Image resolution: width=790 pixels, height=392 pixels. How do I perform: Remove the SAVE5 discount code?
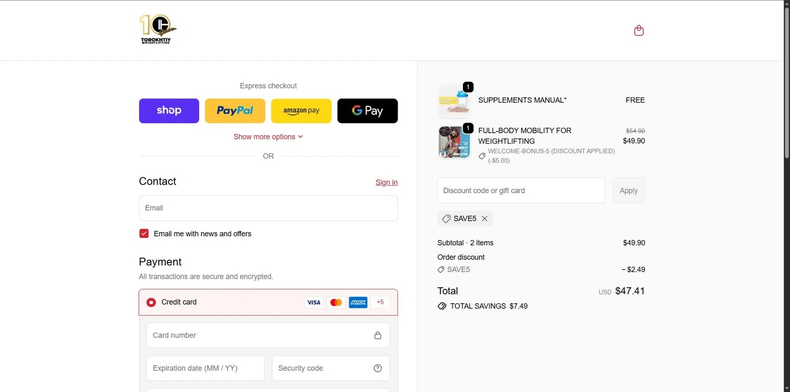(485, 218)
